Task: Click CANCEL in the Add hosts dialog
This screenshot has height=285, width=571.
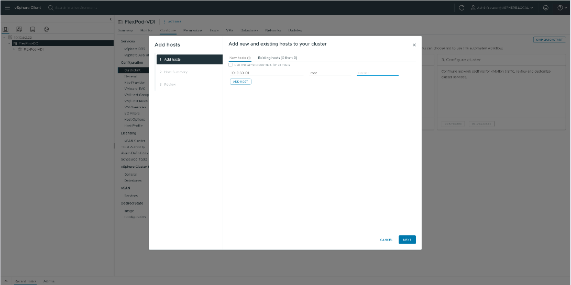Action: click(386, 240)
